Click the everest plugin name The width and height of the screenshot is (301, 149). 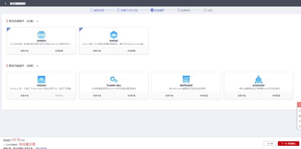114,41
